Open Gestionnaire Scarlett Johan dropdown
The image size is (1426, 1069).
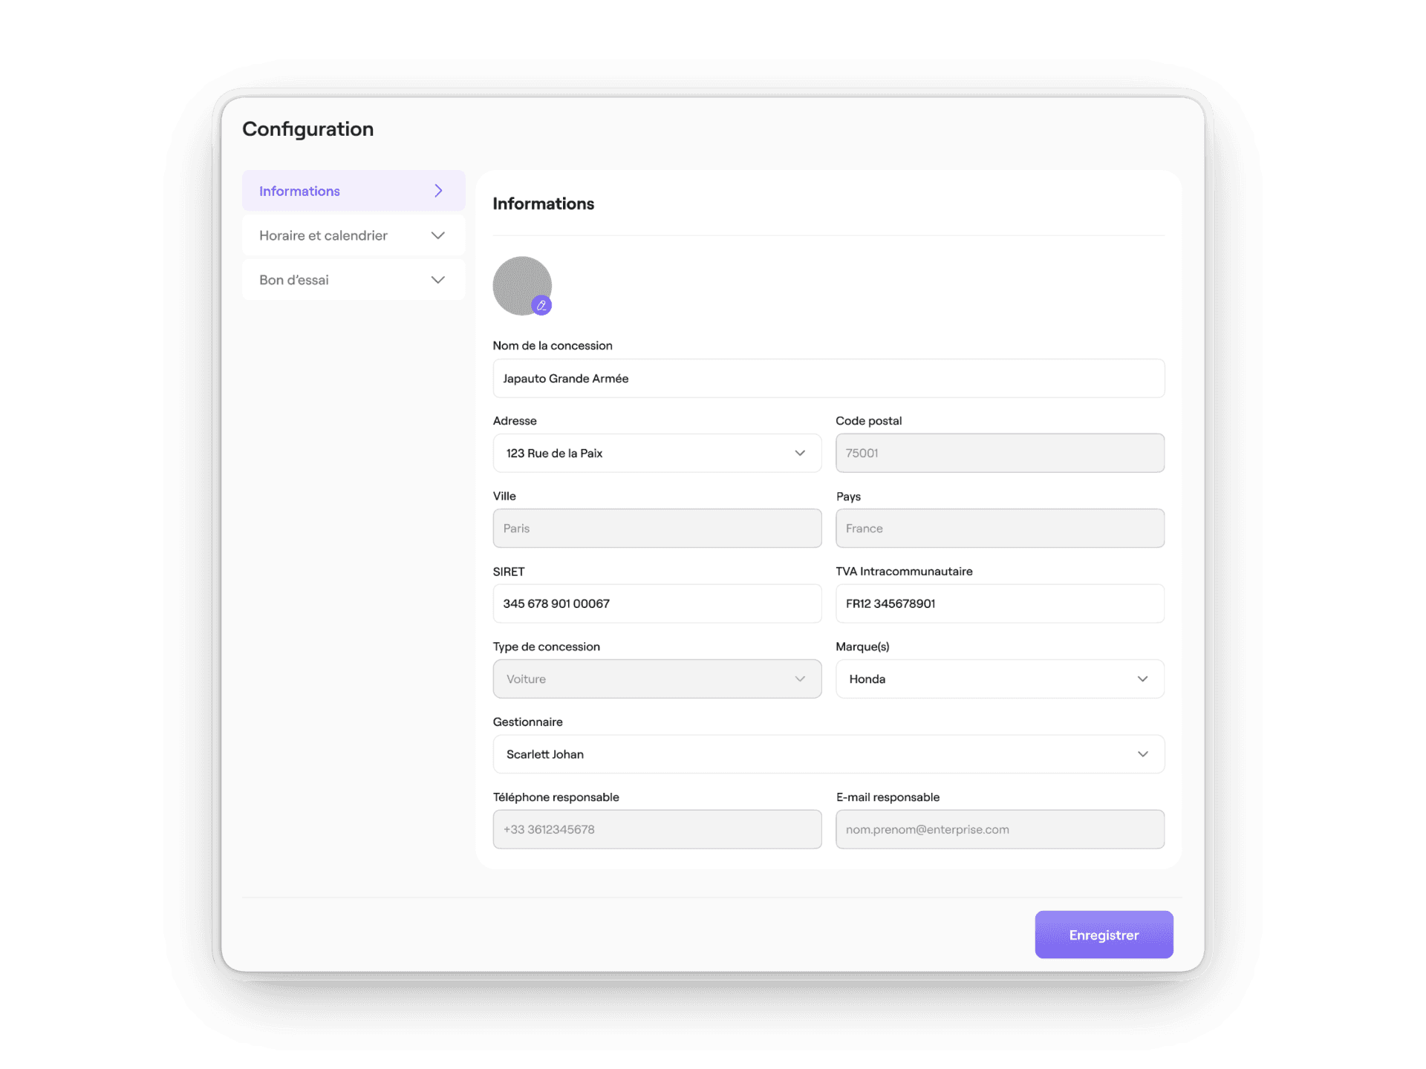(x=828, y=754)
